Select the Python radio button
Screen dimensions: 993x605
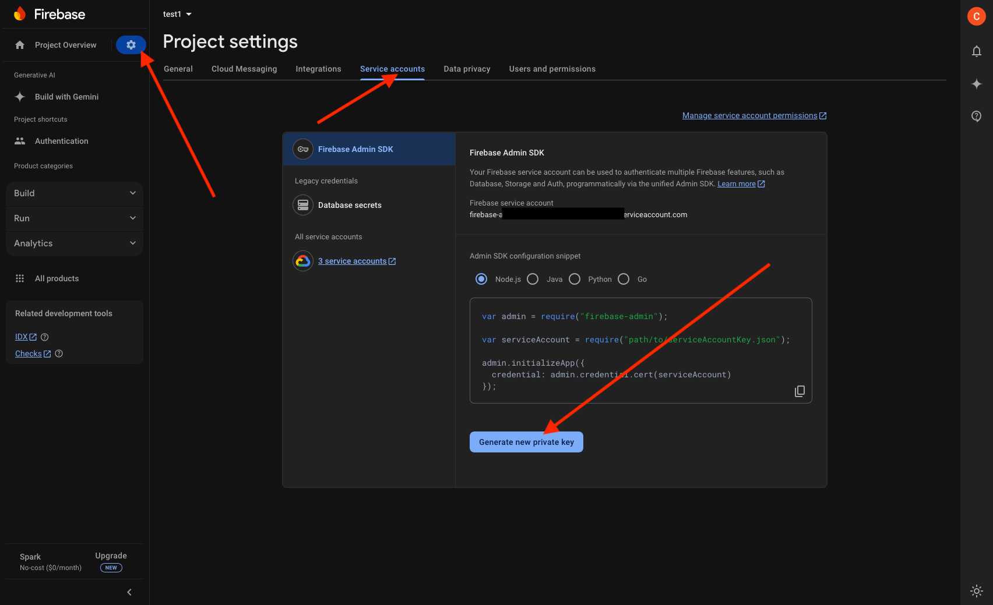point(575,279)
